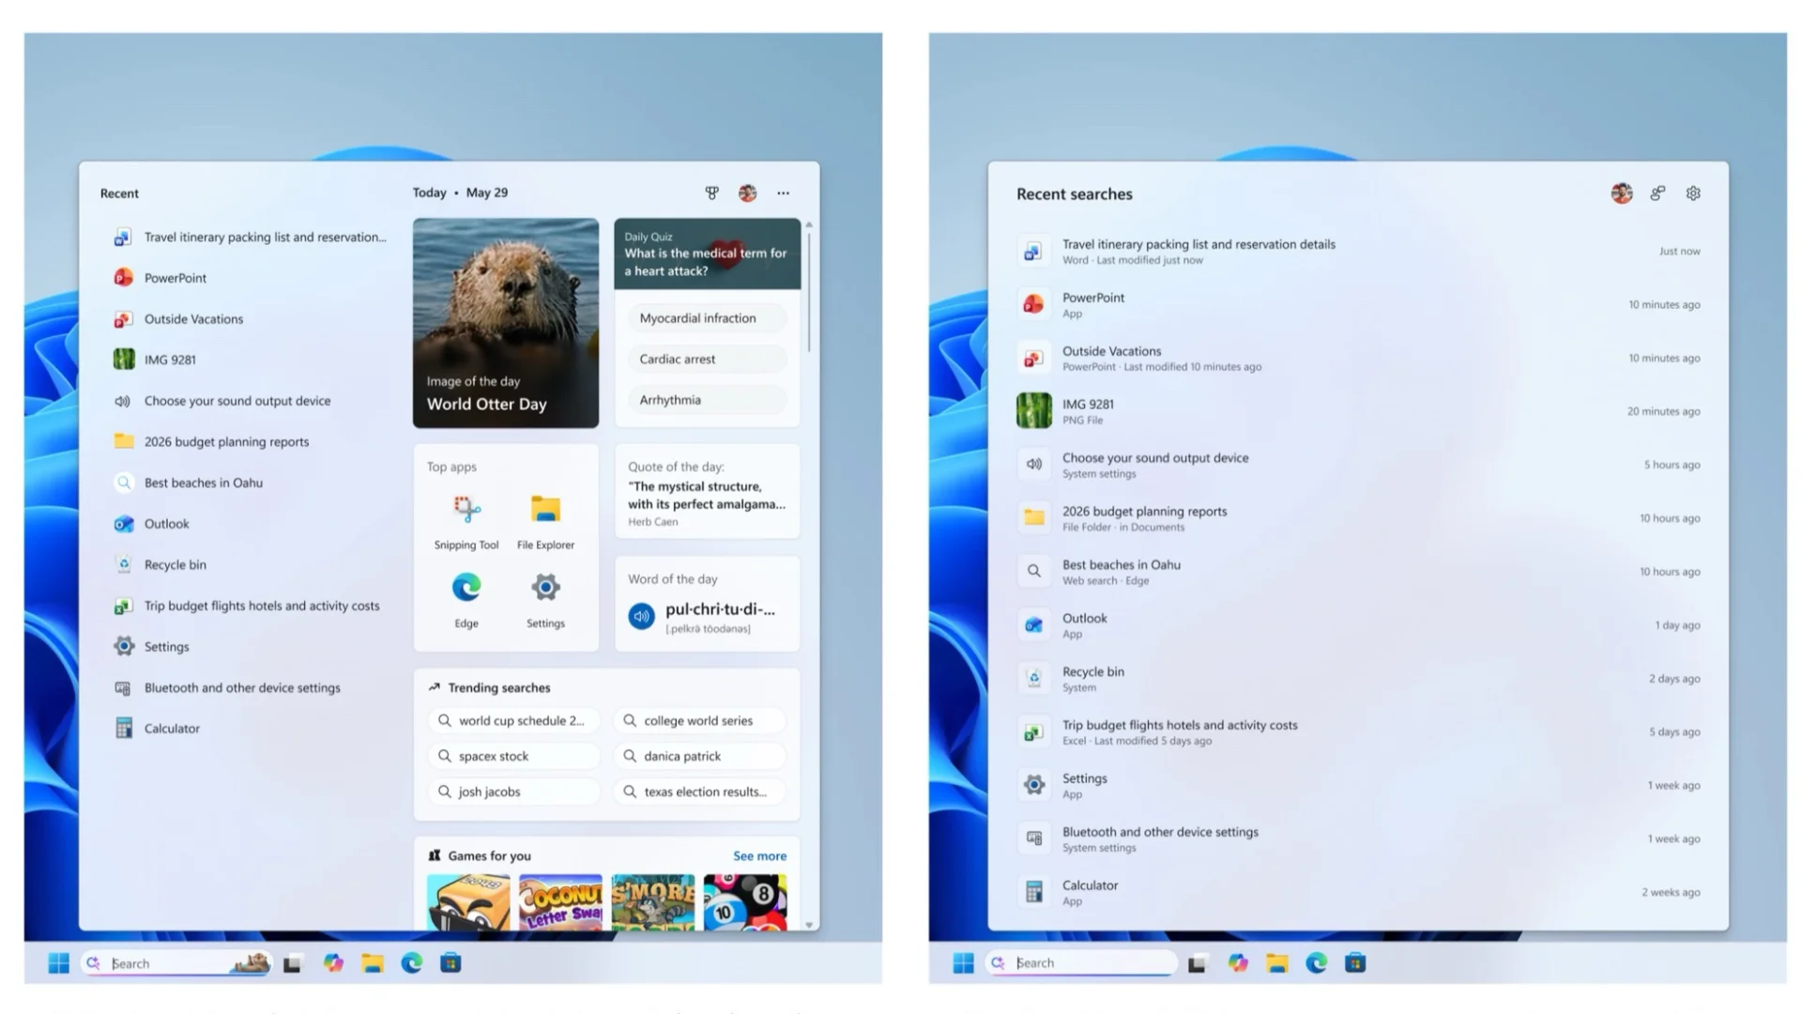
Task: Open 'Travel itinerary packing list' Word row in Recent searches
Action: pyautogui.click(x=1358, y=252)
